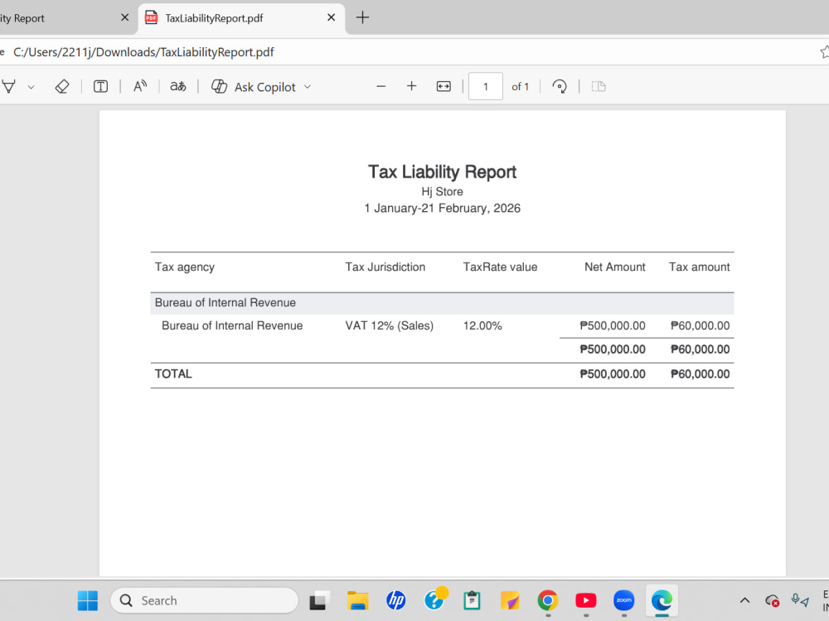Click the Tax Jurisdiction column header
Viewport: 829px width, 621px height.
tap(385, 267)
